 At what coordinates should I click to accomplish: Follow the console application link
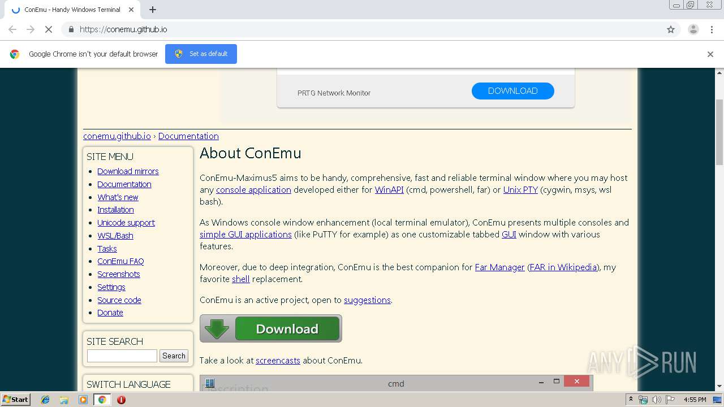point(253,190)
